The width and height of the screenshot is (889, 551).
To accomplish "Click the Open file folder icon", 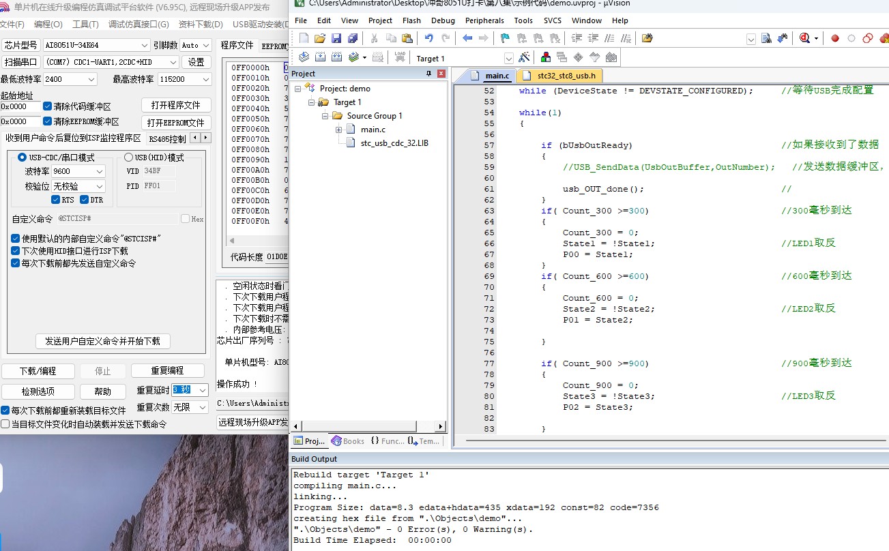I will click(x=320, y=38).
